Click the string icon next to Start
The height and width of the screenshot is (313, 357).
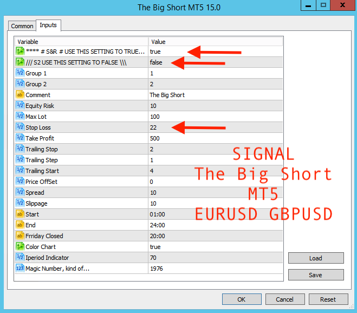(20, 214)
